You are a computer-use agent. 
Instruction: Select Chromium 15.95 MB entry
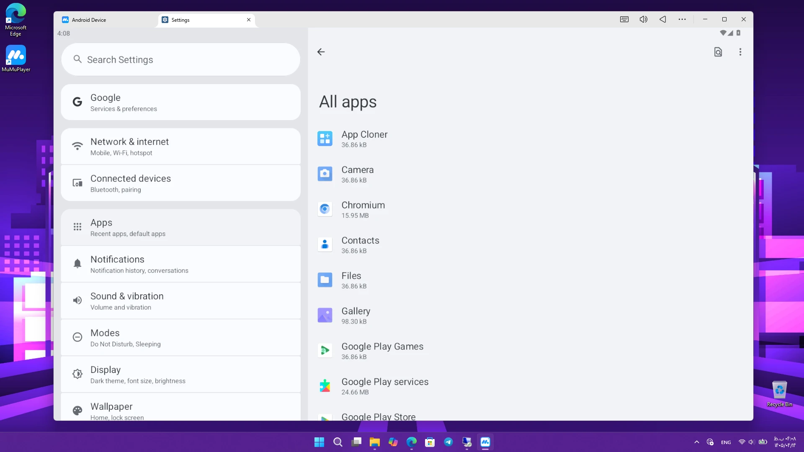530,210
